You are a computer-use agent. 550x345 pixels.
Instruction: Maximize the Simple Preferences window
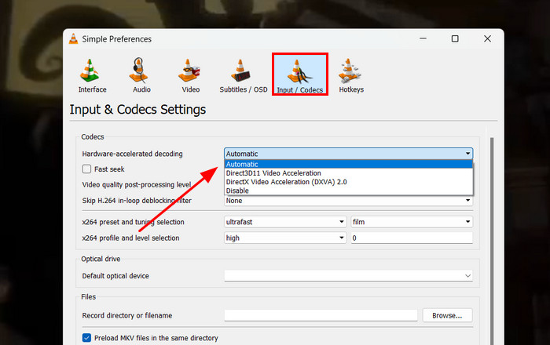455,38
